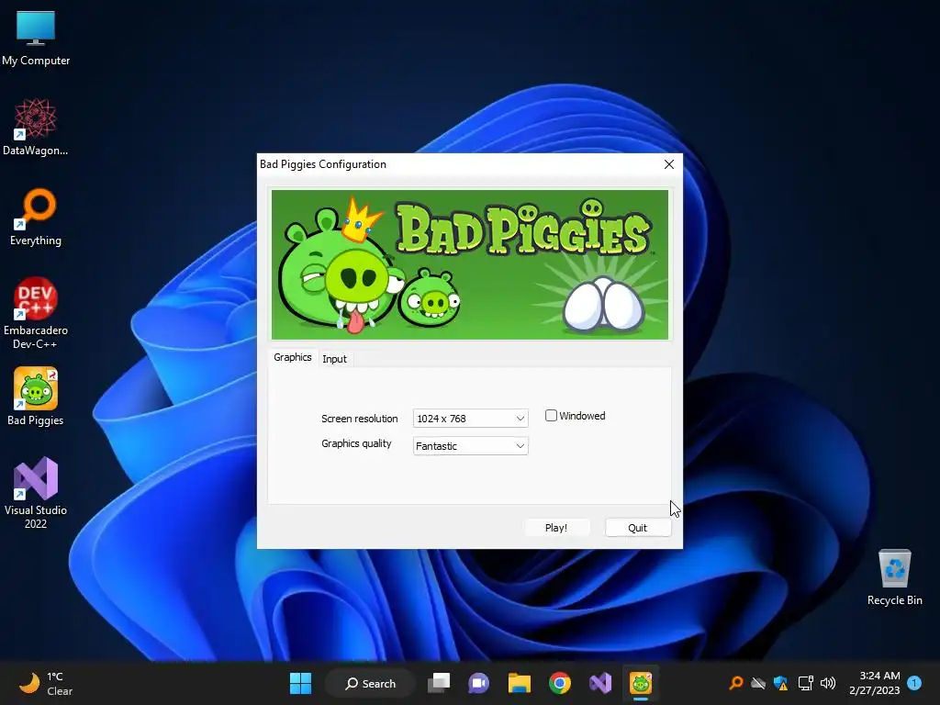Click the Everything tray icon
This screenshot has width=940, height=705.
(736, 683)
